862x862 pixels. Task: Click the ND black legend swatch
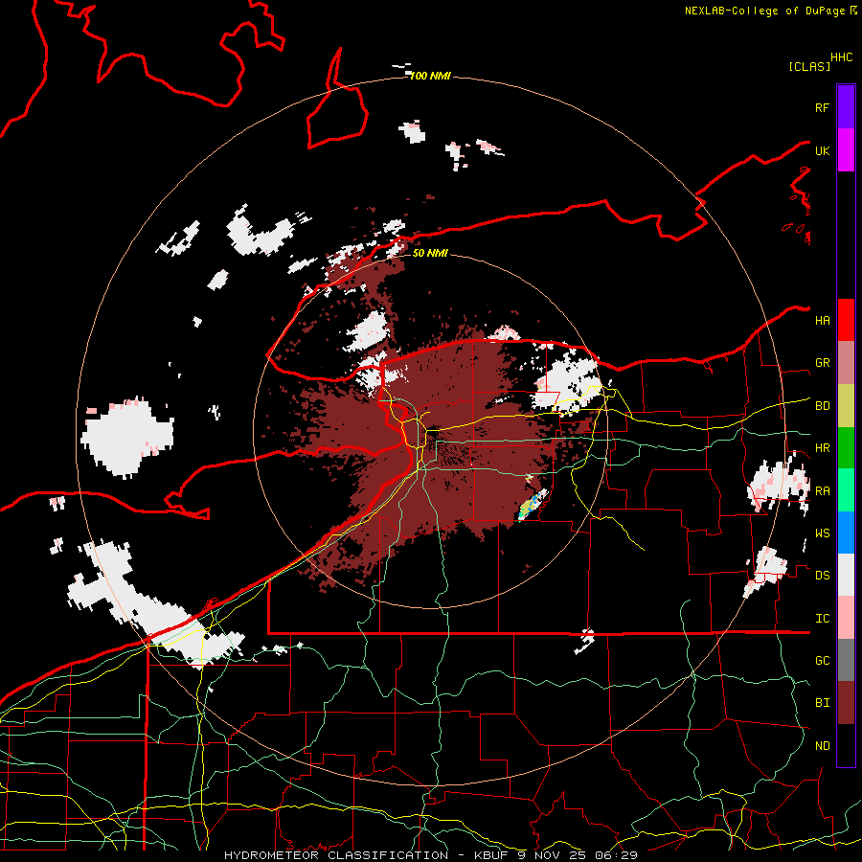point(846,745)
